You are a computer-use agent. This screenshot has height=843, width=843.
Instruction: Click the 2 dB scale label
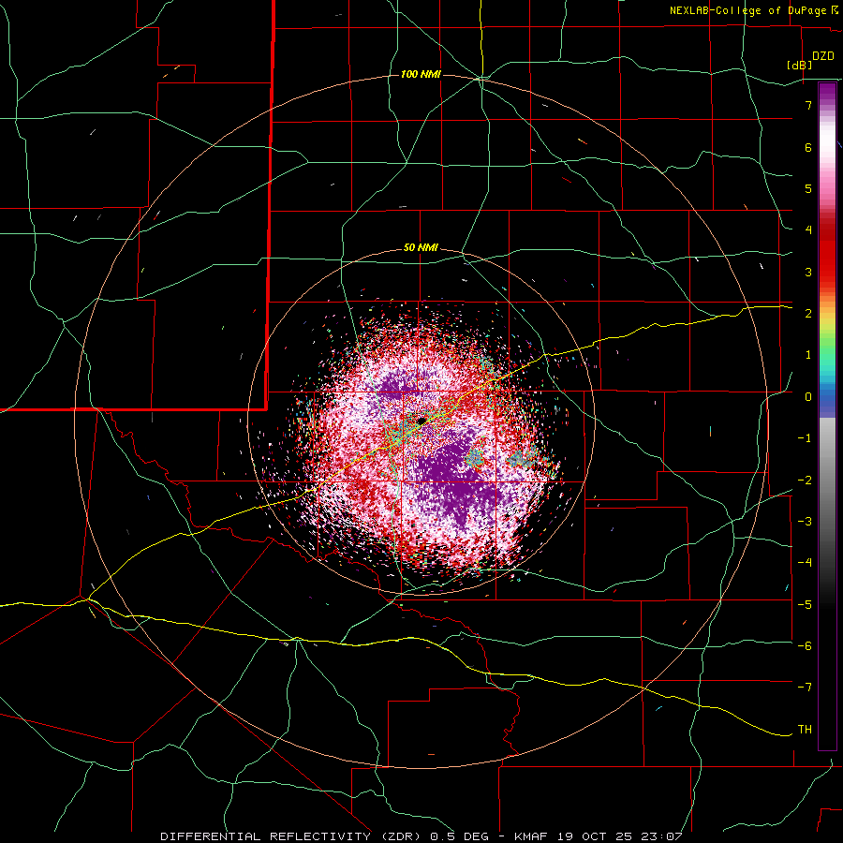[x=808, y=313]
